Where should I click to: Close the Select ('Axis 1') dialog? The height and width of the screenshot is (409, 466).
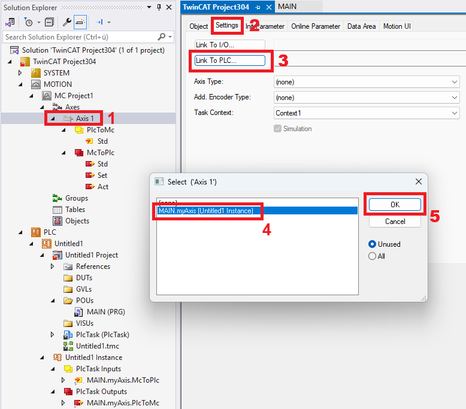(x=419, y=181)
